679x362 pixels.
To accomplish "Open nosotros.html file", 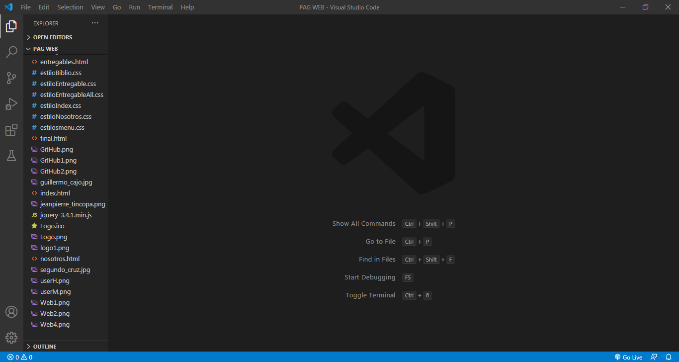I will (x=66, y=259).
